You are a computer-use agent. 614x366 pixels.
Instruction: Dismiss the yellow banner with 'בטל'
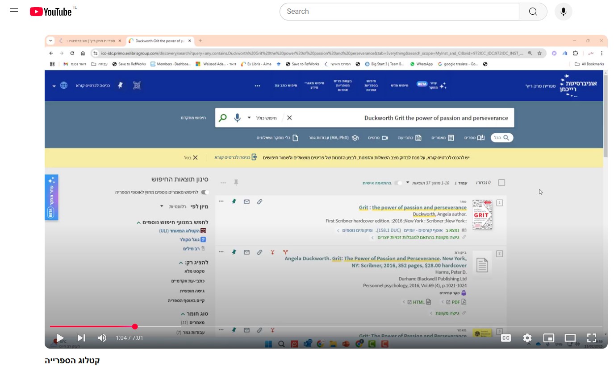coord(191,157)
